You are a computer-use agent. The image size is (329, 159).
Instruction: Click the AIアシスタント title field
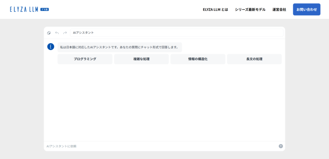pos(177,33)
